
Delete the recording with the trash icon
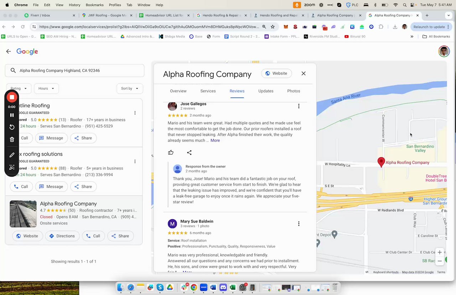point(12,139)
